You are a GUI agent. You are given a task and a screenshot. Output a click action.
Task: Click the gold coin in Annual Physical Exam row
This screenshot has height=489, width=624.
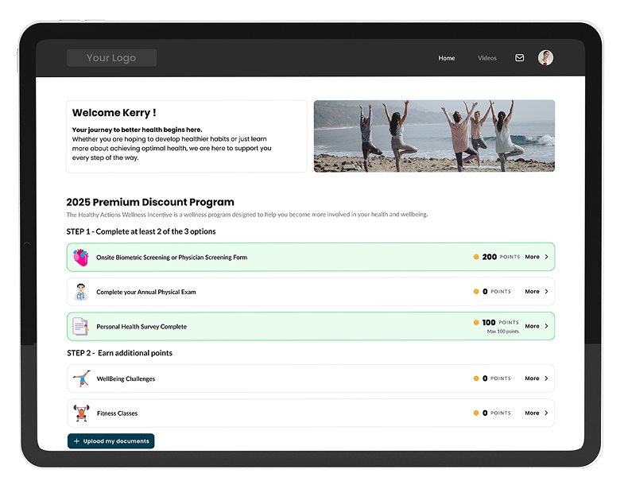pyautogui.click(x=476, y=292)
